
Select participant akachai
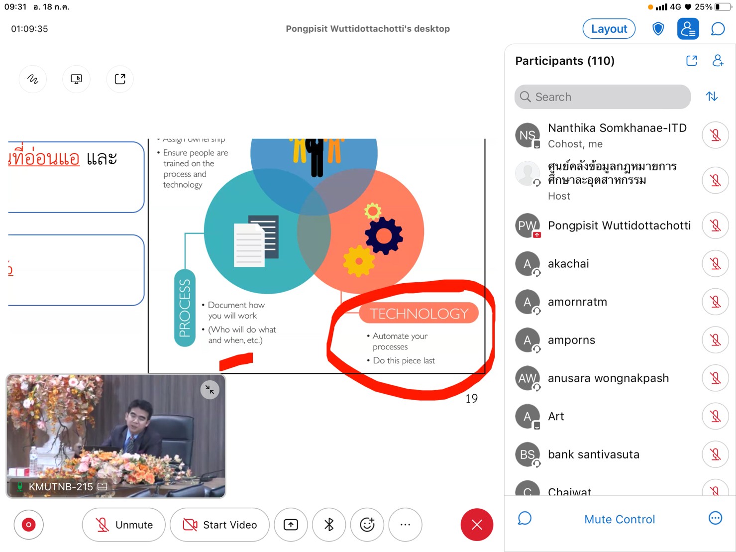620,263
